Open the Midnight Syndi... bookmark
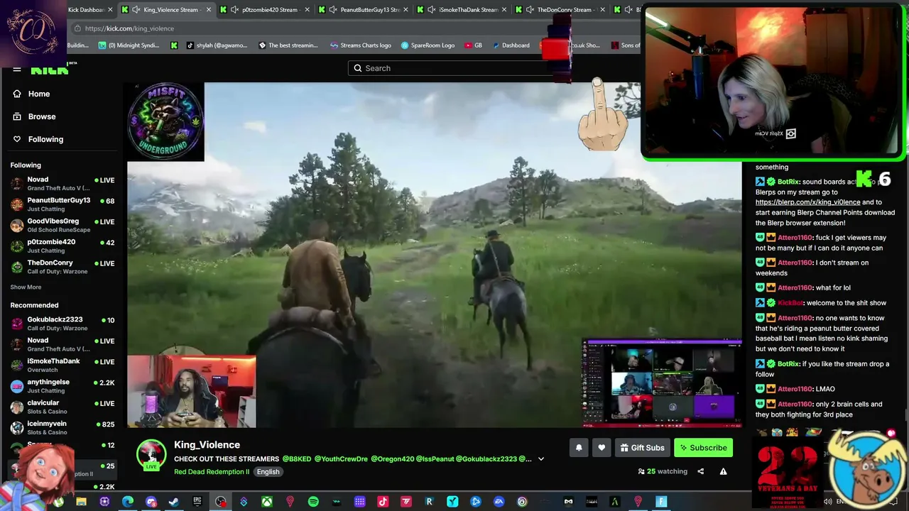 pos(129,45)
